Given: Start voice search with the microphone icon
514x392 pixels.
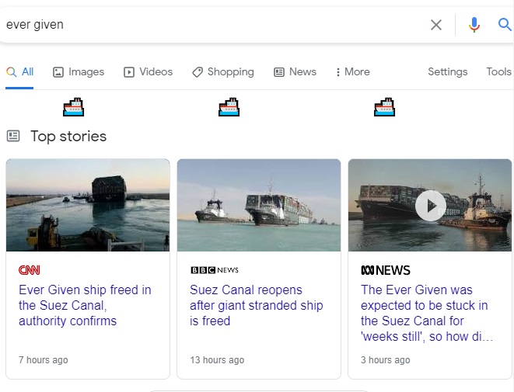Looking at the screenshot, I should (x=474, y=25).
